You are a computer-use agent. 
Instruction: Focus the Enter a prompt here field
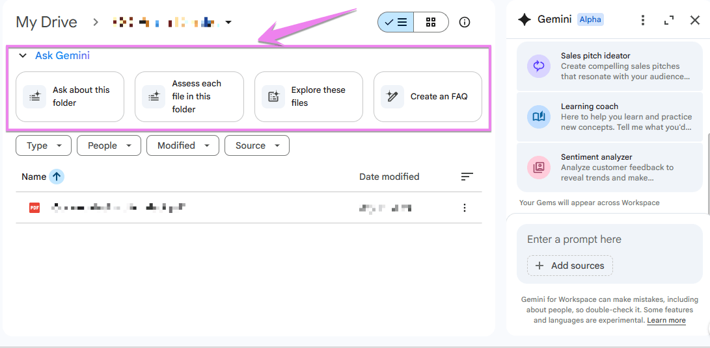coord(610,240)
